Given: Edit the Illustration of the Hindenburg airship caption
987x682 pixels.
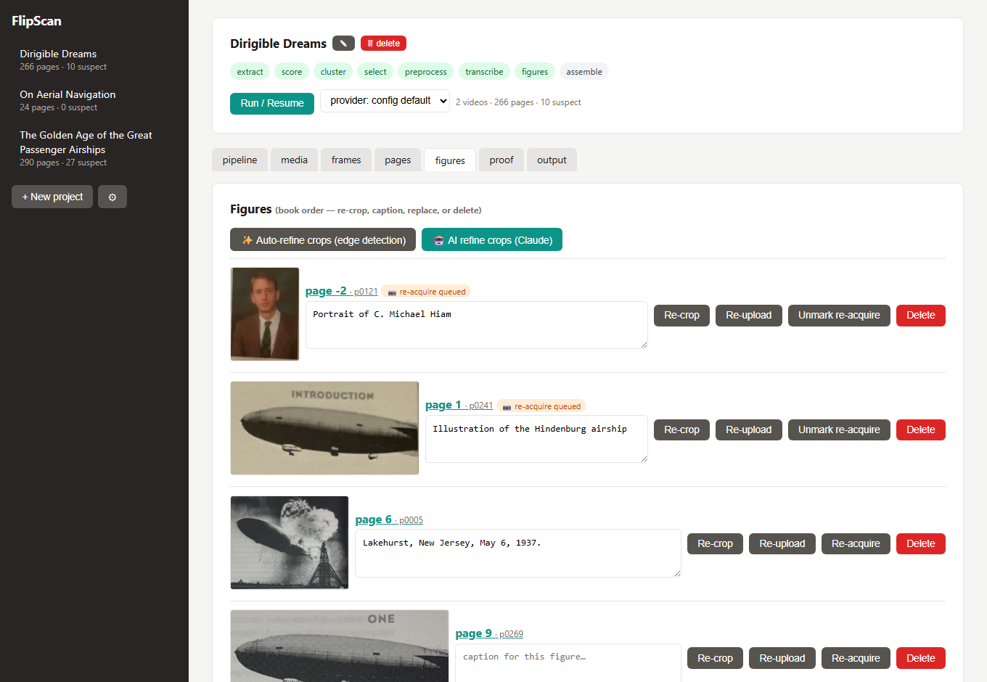Looking at the screenshot, I should coord(536,439).
